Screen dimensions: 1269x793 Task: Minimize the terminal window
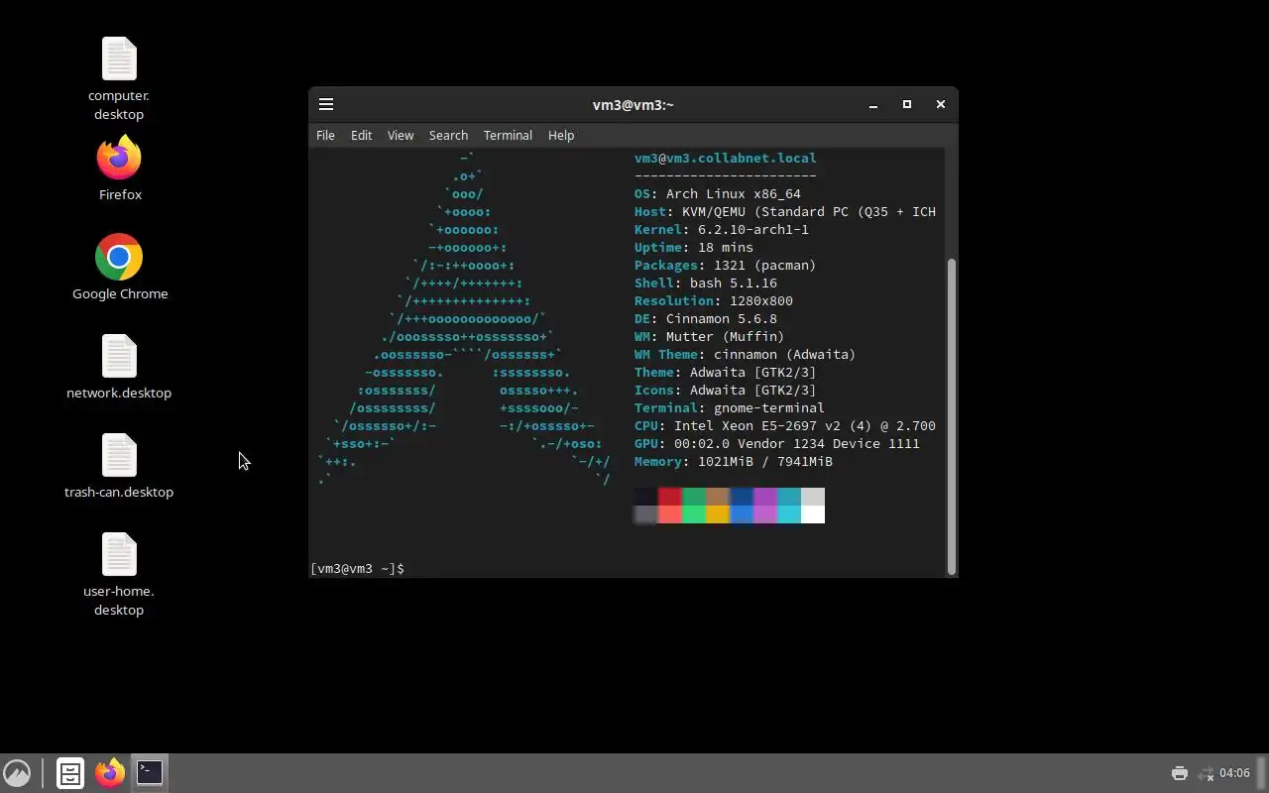pos(873,104)
